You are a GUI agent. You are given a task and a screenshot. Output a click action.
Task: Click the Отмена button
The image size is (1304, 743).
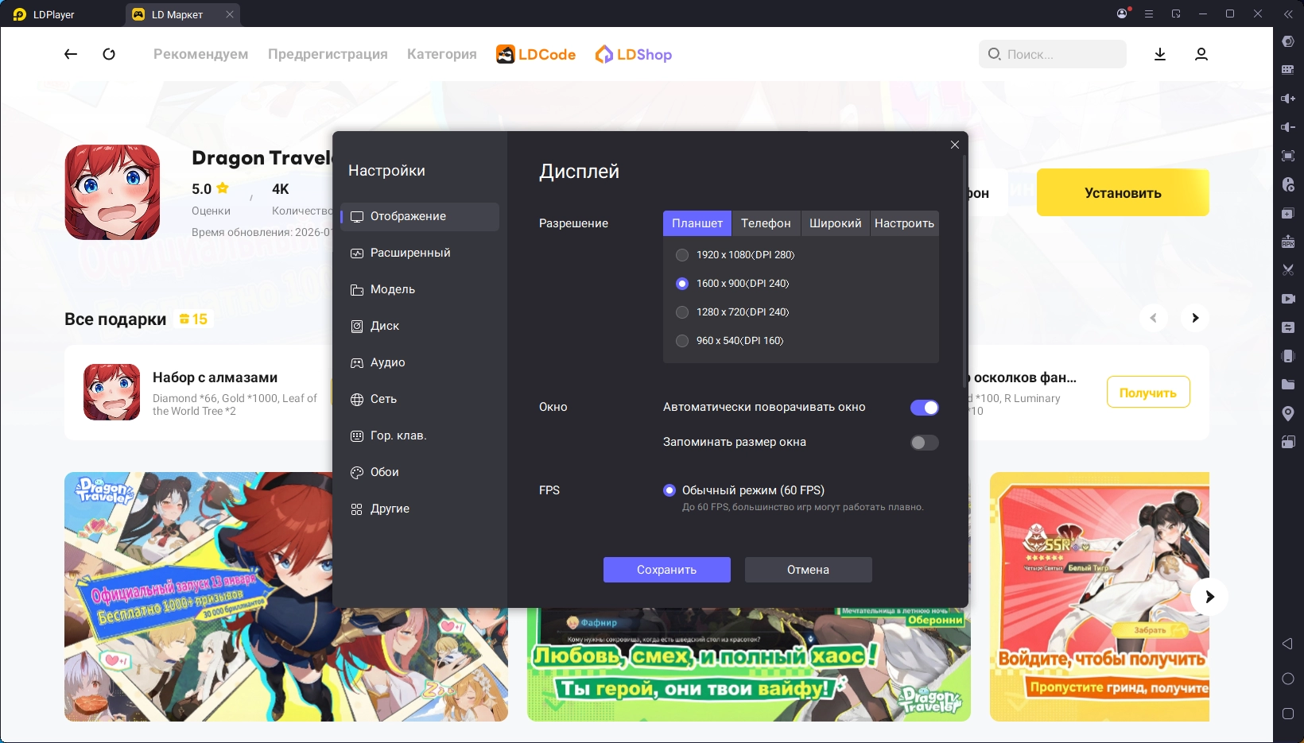click(x=809, y=570)
